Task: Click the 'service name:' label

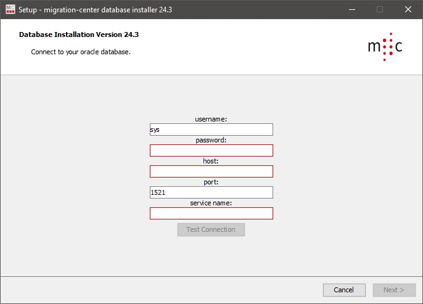Action: click(x=211, y=203)
